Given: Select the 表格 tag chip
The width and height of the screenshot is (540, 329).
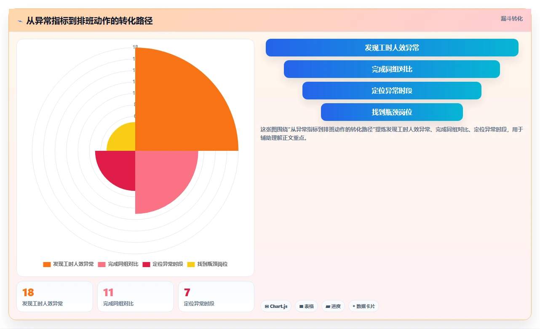Looking at the screenshot, I should point(306,306).
